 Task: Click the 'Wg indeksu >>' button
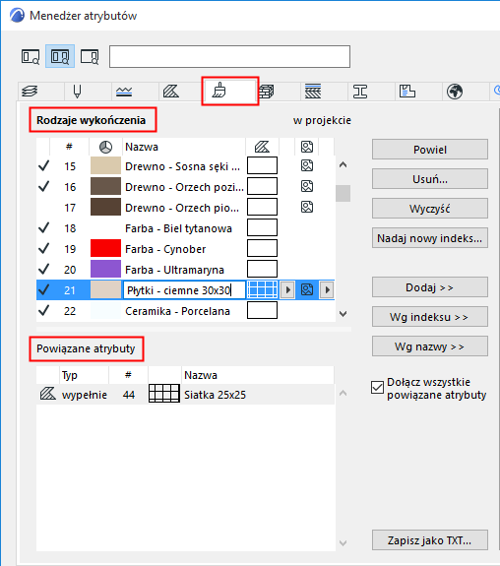430,317
